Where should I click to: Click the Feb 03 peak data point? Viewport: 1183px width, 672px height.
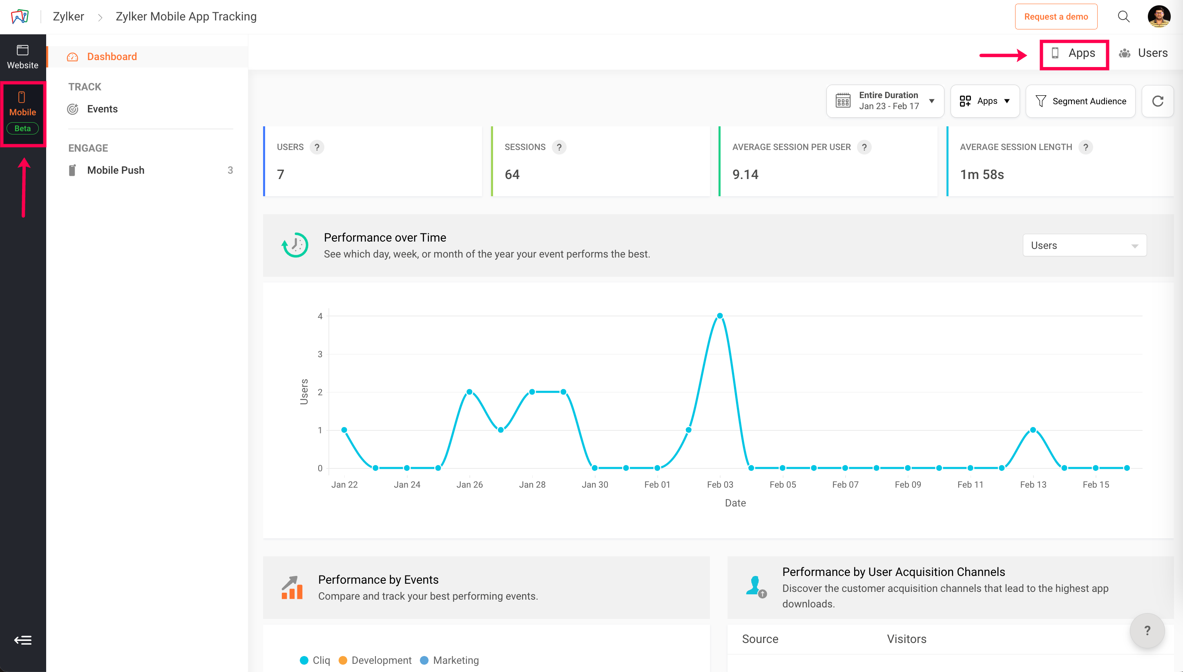pos(719,316)
